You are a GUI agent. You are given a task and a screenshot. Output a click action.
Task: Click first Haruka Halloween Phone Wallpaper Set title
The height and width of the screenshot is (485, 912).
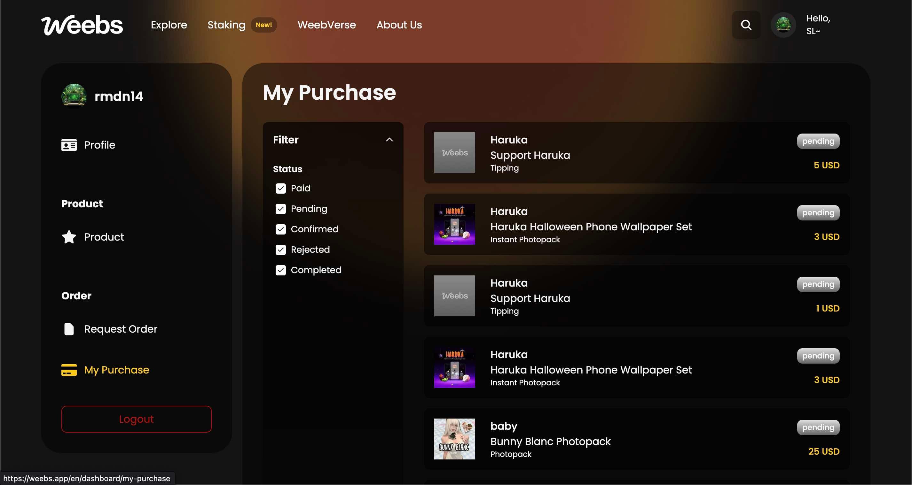[x=591, y=227]
